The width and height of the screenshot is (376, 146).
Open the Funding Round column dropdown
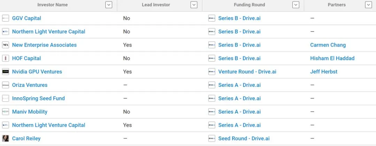[296, 5]
